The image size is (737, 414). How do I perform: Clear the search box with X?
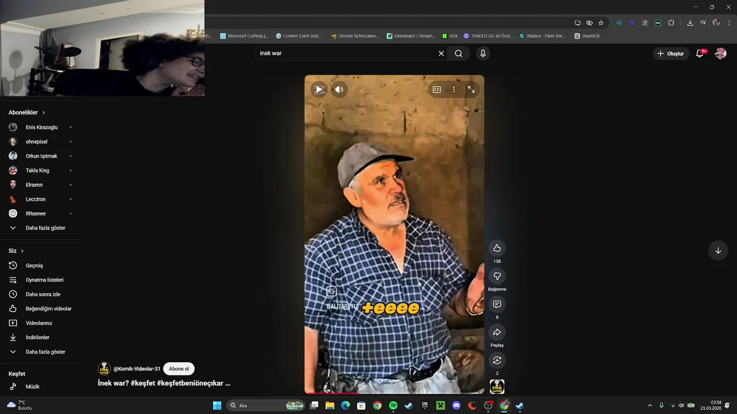[441, 53]
